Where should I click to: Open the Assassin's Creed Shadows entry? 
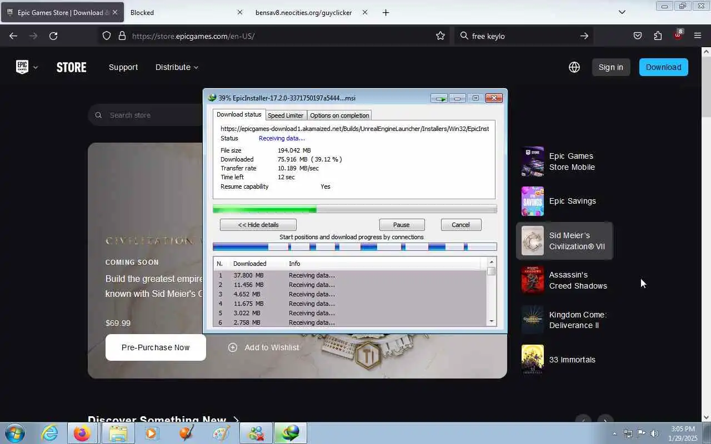[x=564, y=280]
